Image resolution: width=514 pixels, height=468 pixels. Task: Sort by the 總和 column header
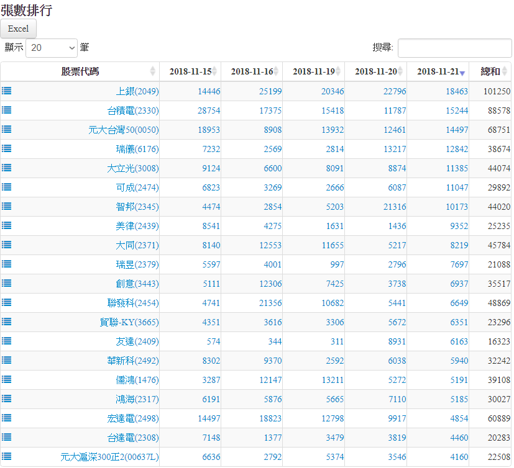point(490,71)
